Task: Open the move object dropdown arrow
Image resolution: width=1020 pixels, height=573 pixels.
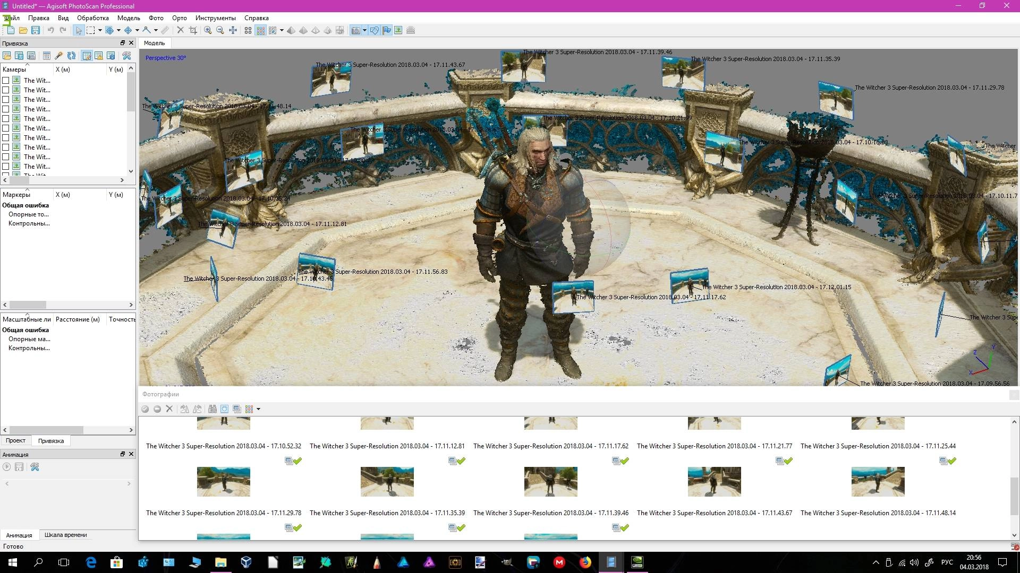Action: (x=137, y=30)
